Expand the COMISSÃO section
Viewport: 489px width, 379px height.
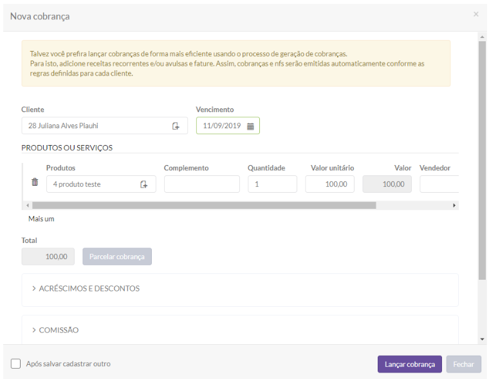point(55,330)
